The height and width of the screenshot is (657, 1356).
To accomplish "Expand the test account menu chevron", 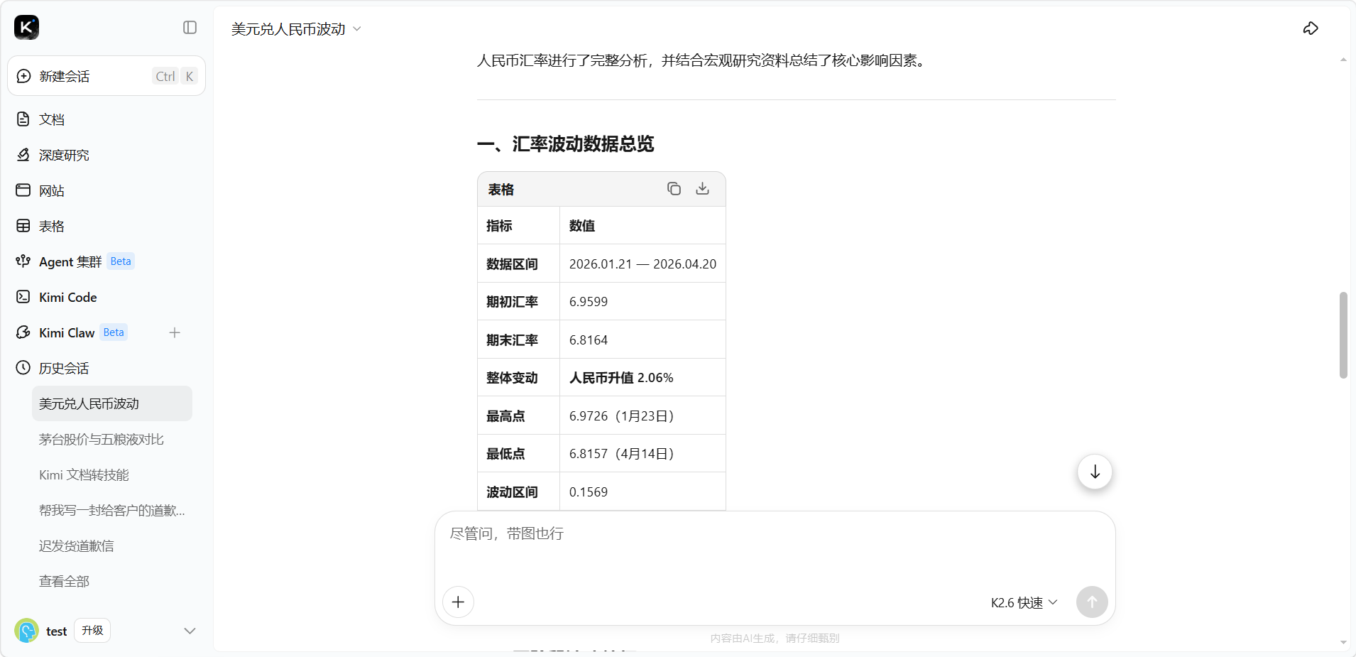I will tap(190, 631).
